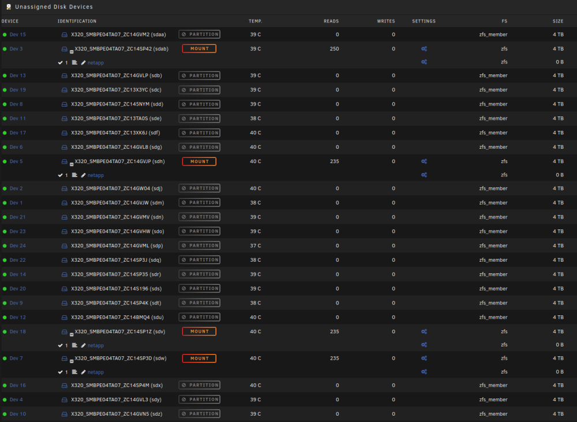The width and height of the screenshot is (577, 422).
Task: Select X320_SMBPE04TA07_ZC14BMQ4 (sdu) identification text
Action: [117, 318]
